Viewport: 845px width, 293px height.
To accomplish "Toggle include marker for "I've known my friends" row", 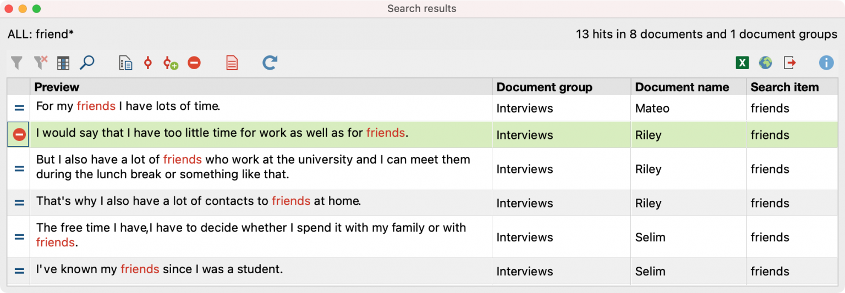I will click(19, 271).
